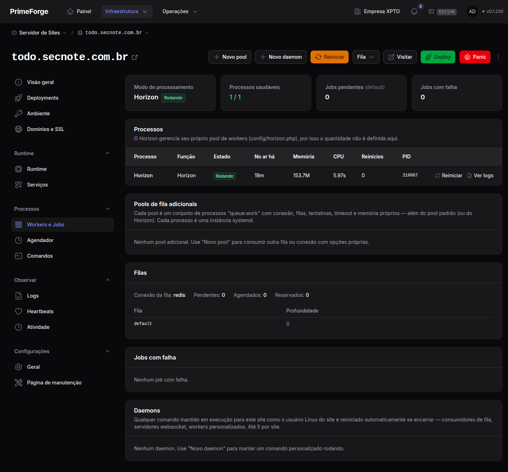Click the orange Reiniciar button
This screenshot has width=508, height=472.
329,57
